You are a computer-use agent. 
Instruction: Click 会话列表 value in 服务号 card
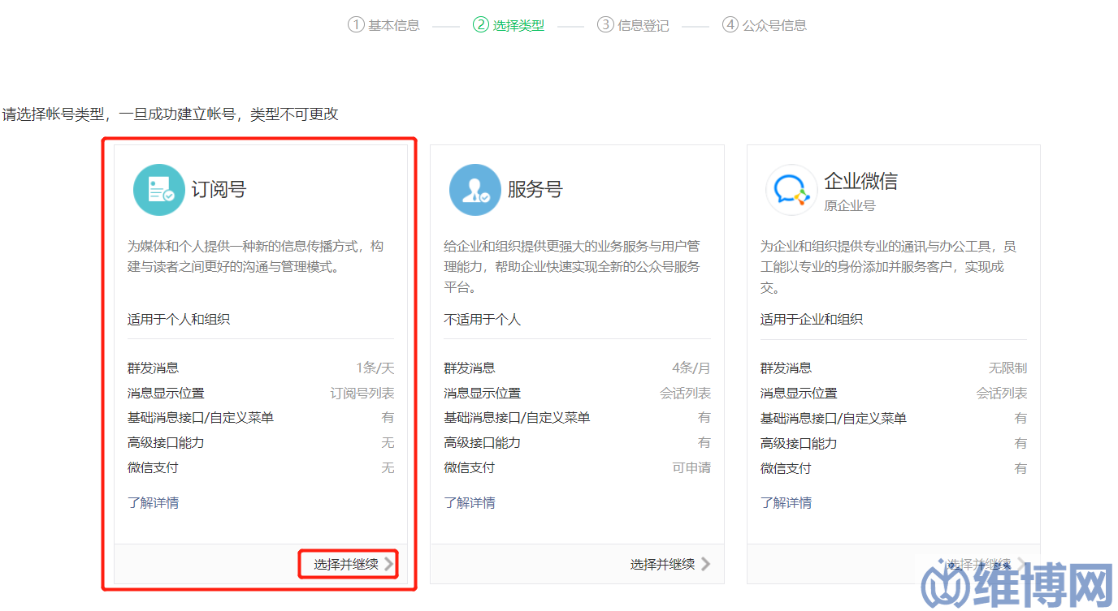click(x=685, y=394)
